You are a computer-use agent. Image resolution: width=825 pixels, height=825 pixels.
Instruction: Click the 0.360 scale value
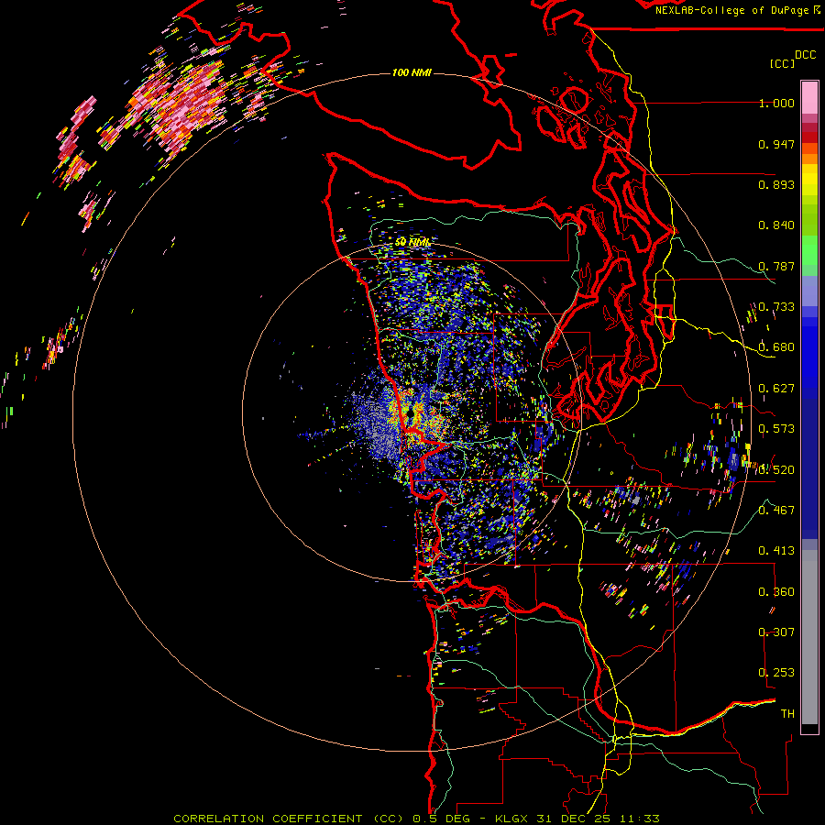point(776,591)
